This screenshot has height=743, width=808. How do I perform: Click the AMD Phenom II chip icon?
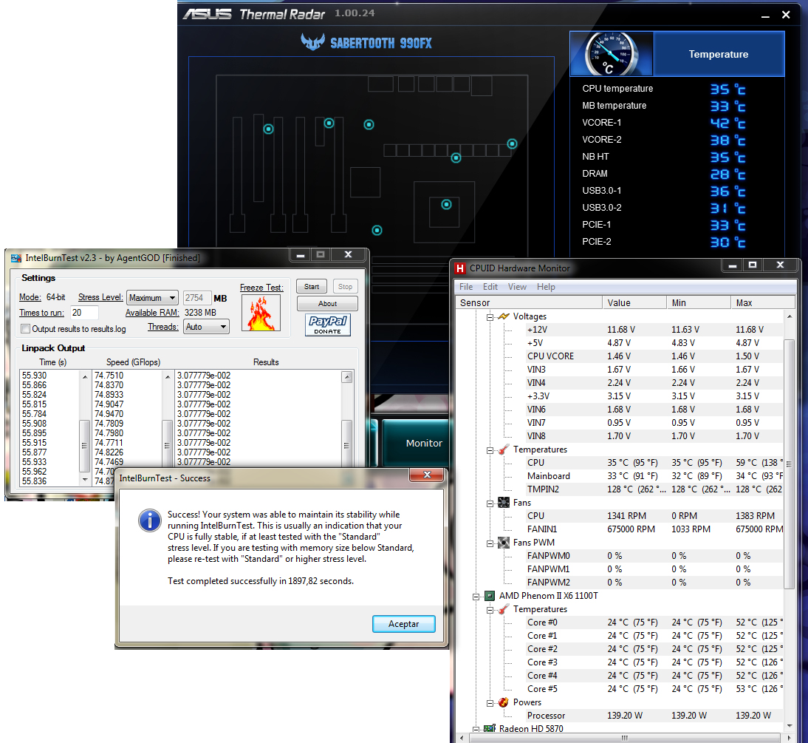point(490,596)
